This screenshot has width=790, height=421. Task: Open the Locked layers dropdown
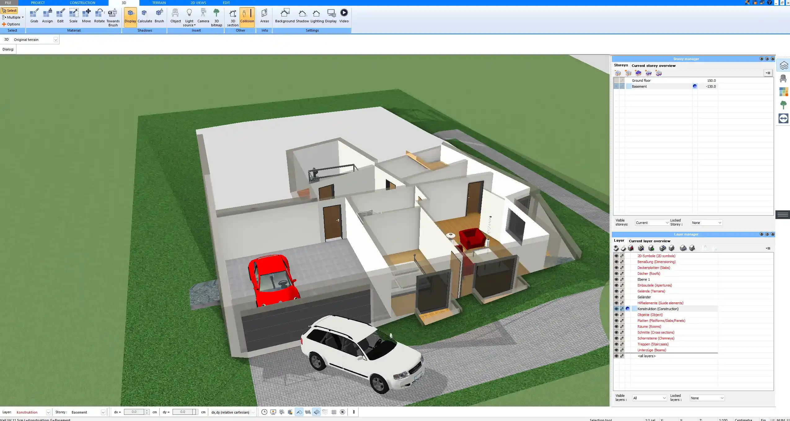click(707, 398)
